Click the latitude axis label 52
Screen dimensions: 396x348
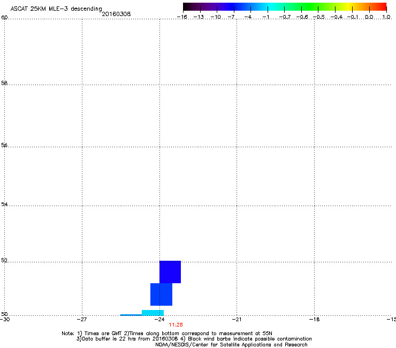point(4,260)
